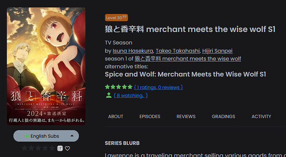Open Takeo Takahashi creator link

point(178,51)
